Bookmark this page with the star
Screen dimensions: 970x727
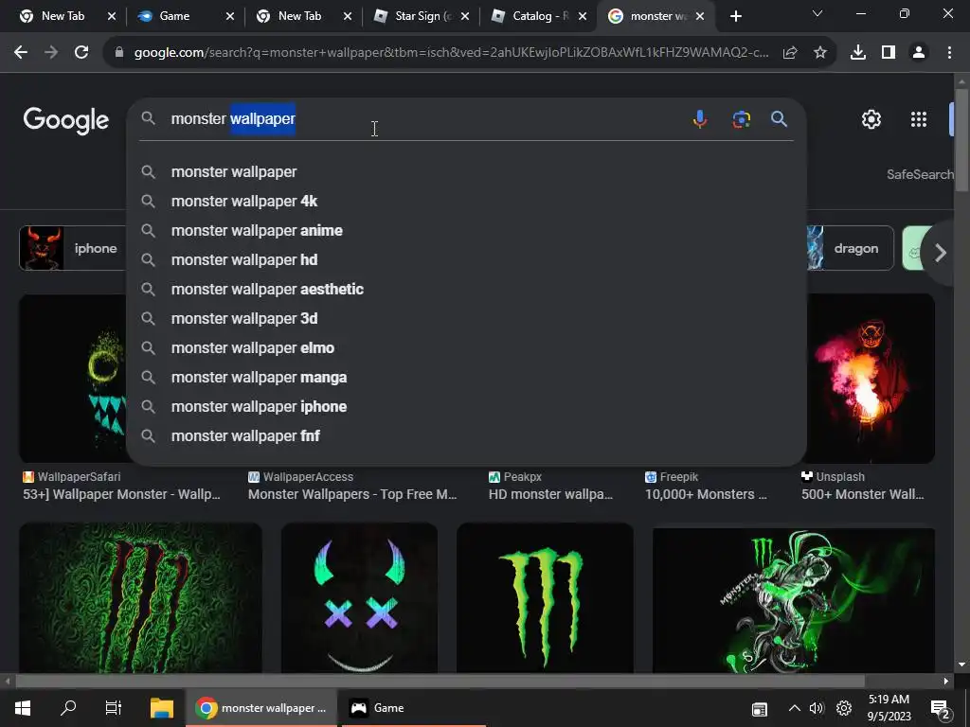[820, 53]
